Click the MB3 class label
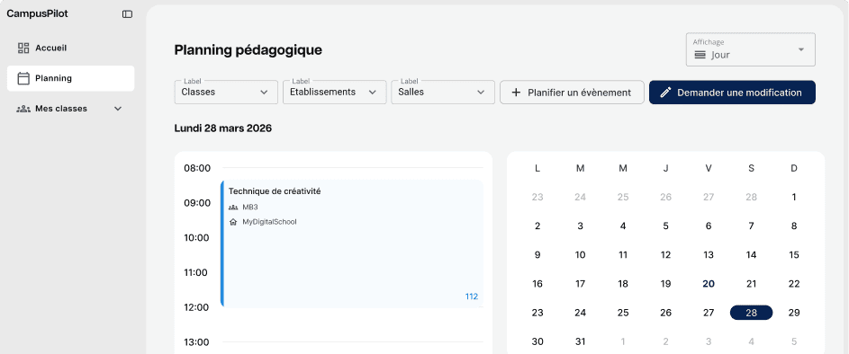This screenshot has width=849, height=354. pos(250,207)
